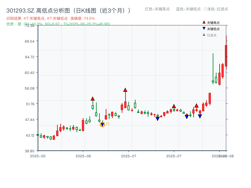Click the highest red triangle marker near 56.08
The image size is (251, 188).
(125, 90)
